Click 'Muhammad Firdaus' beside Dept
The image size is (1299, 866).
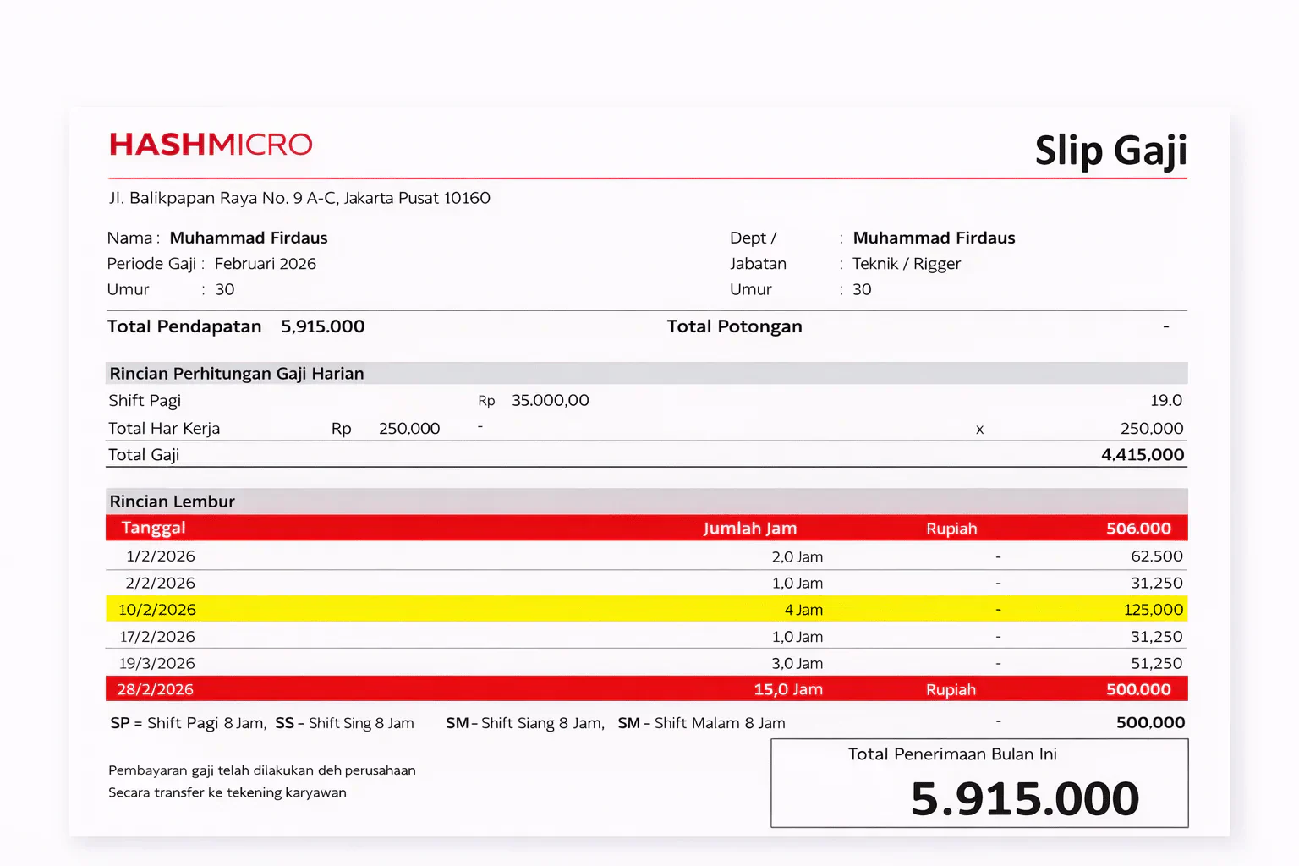pos(934,238)
